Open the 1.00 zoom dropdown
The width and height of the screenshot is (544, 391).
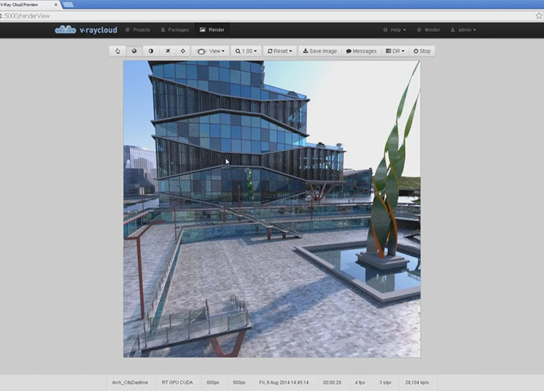click(246, 51)
